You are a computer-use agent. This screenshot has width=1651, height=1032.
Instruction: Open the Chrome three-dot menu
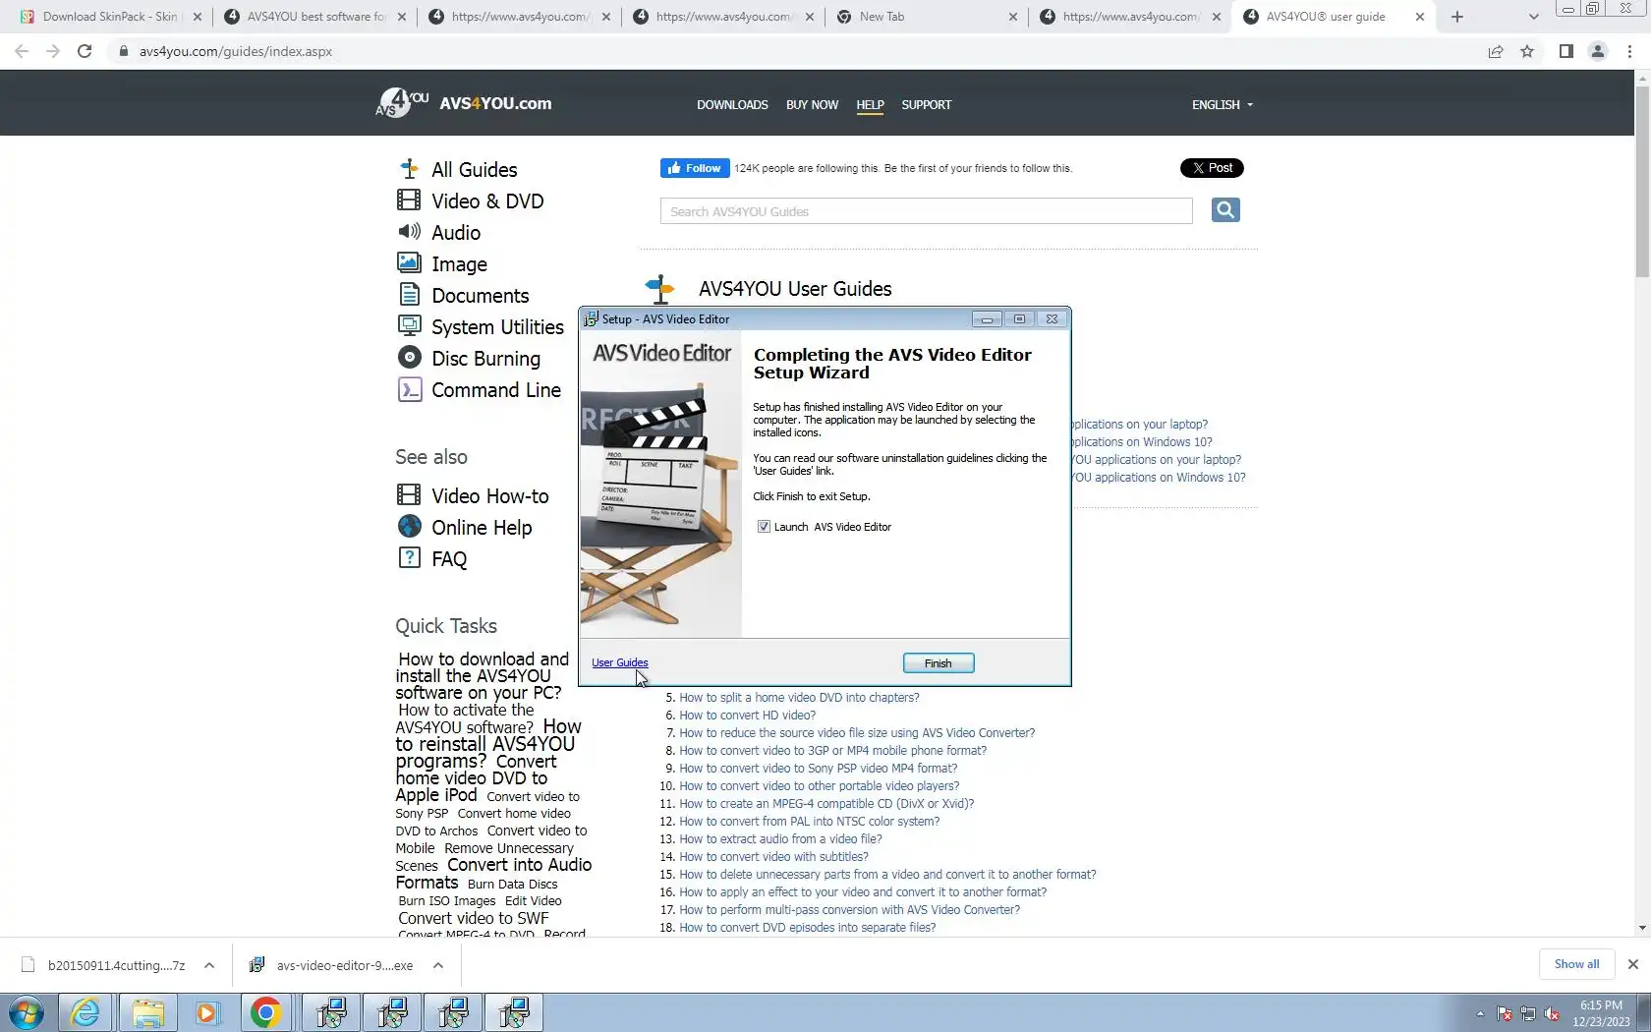(x=1630, y=51)
